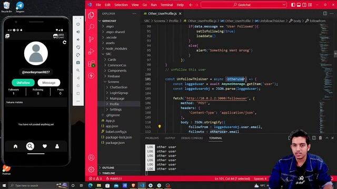Click the Windows Start button

[4, 185]
